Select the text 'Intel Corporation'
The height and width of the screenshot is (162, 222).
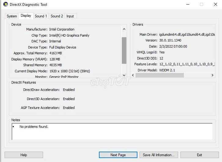[62, 29]
